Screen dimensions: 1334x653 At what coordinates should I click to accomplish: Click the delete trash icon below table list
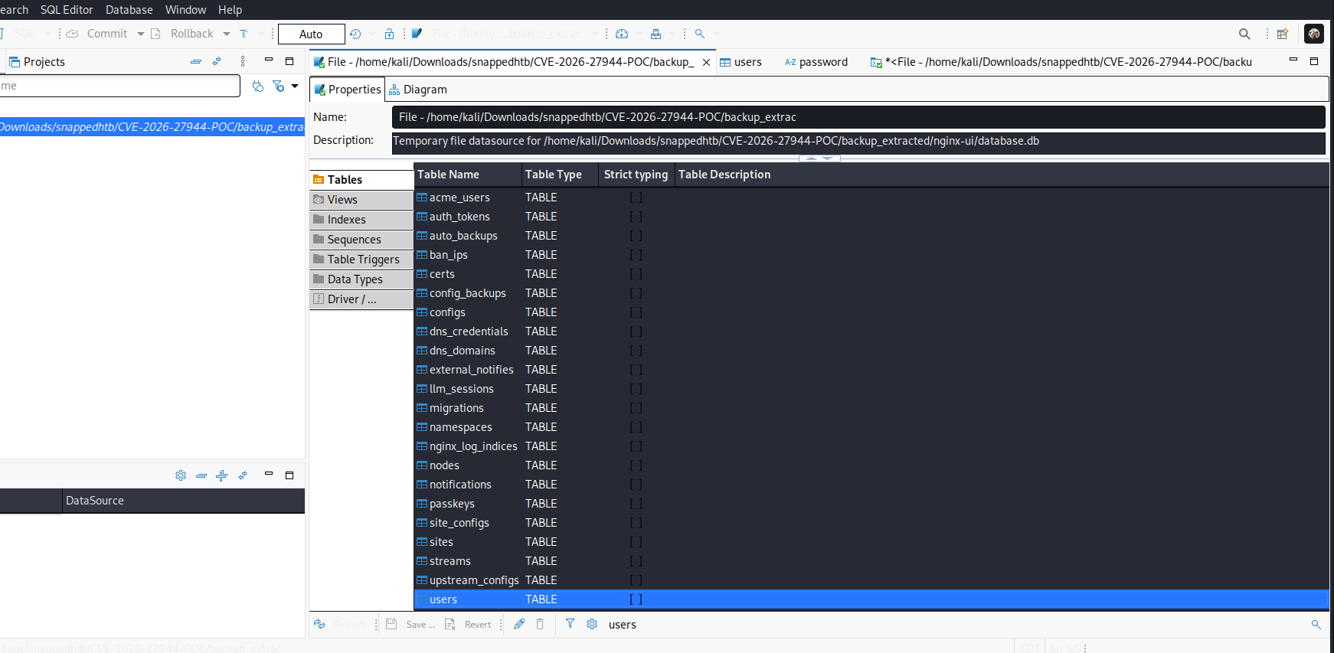click(540, 624)
